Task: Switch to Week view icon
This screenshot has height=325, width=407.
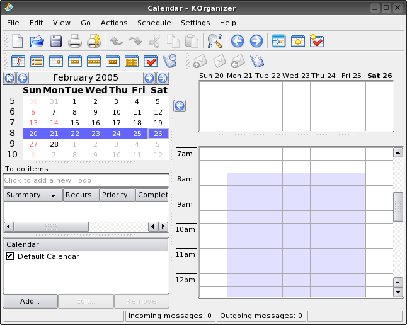Action: coord(94,61)
